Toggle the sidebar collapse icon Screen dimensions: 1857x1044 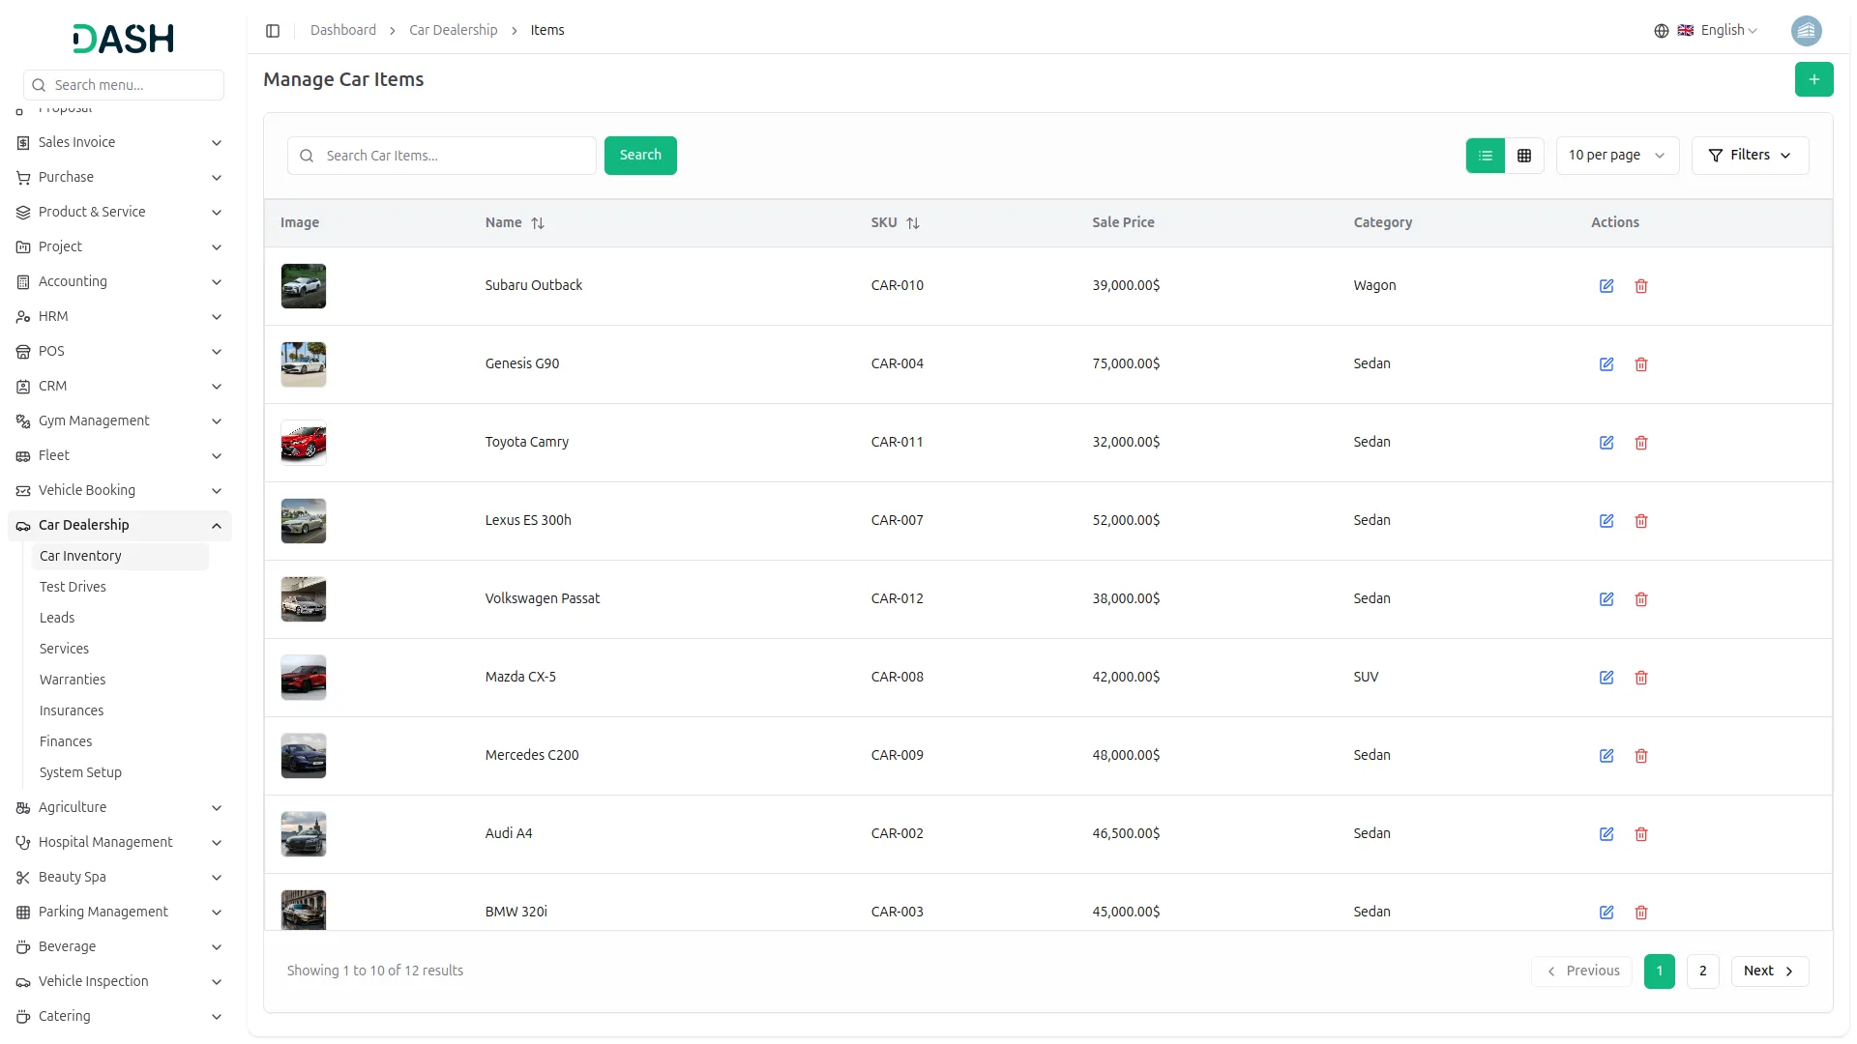pyautogui.click(x=273, y=31)
